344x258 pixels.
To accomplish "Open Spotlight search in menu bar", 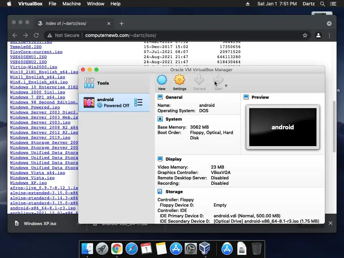I will 322,4.
